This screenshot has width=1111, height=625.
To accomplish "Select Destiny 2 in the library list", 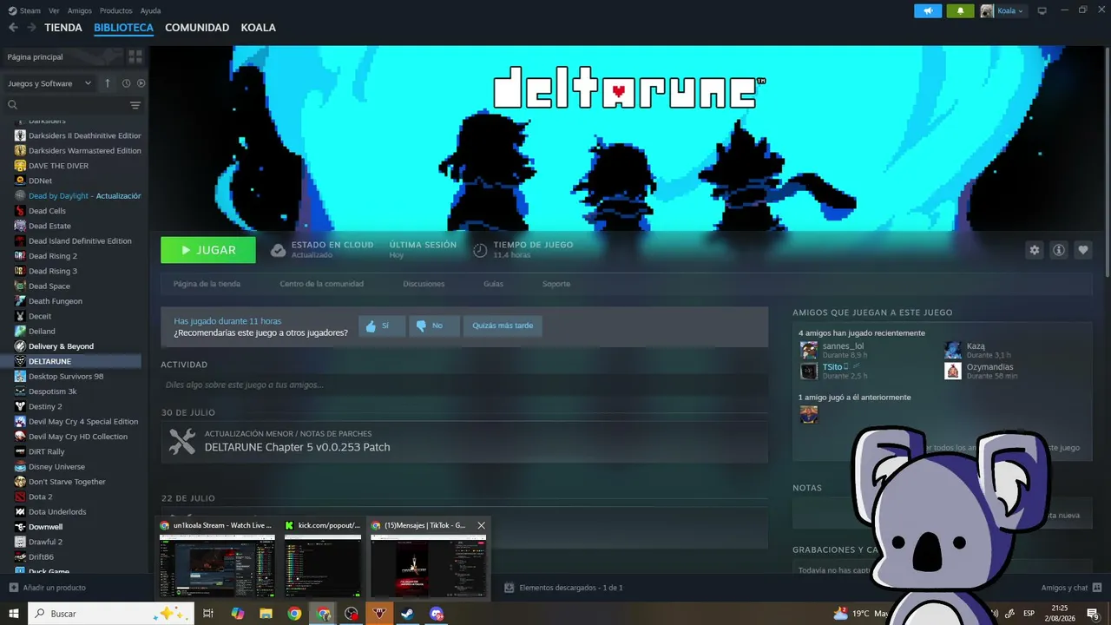I will point(45,406).
